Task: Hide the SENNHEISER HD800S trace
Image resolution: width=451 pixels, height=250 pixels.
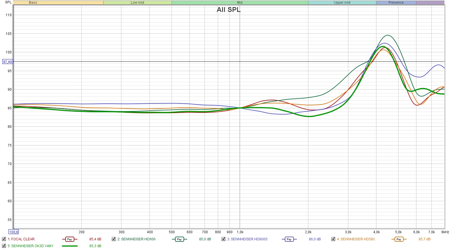Action: point(224,239)
